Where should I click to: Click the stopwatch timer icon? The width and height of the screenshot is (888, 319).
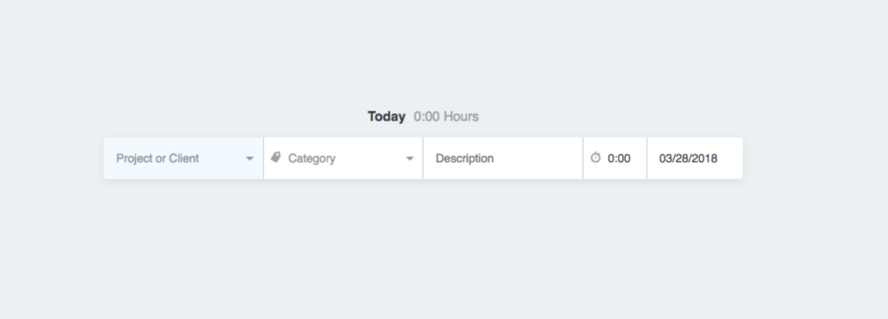click(595, 158)
